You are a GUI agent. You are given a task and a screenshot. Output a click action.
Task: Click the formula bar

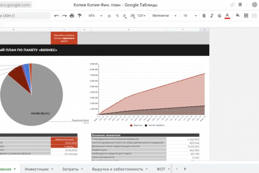coord(129,24)
